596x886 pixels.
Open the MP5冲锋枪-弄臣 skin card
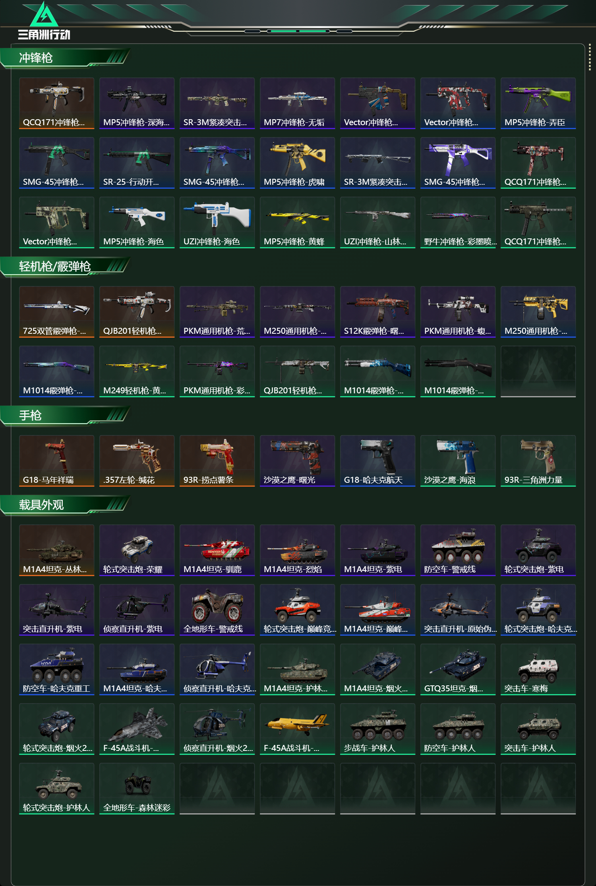pyautogui.click(x=538, y=103)
